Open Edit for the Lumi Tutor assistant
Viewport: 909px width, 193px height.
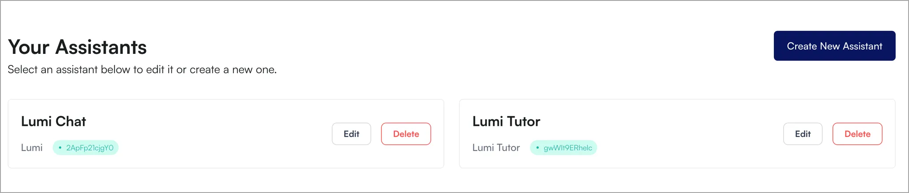point(803,134)
